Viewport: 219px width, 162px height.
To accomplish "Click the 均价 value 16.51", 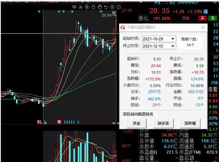I will tap(156, 72).
